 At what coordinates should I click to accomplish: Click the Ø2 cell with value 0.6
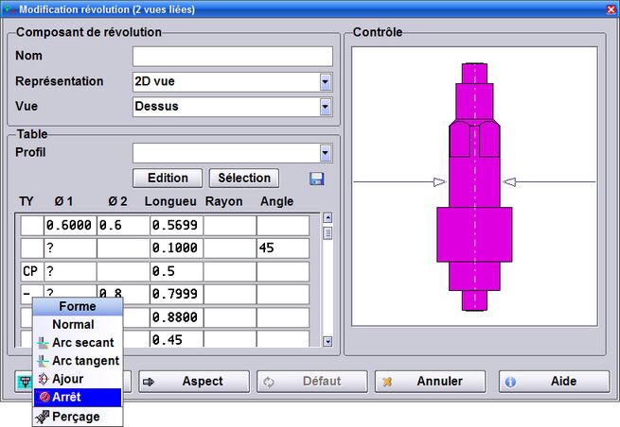(x=123, y=226)
